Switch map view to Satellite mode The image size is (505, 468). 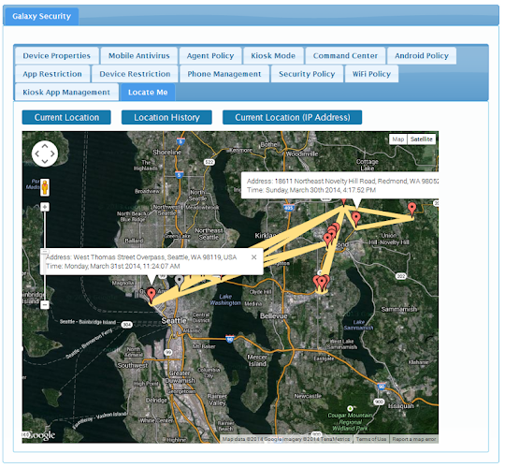coord(421,139)
